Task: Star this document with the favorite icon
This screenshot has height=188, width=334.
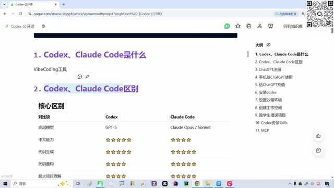Action: [238, 26]
